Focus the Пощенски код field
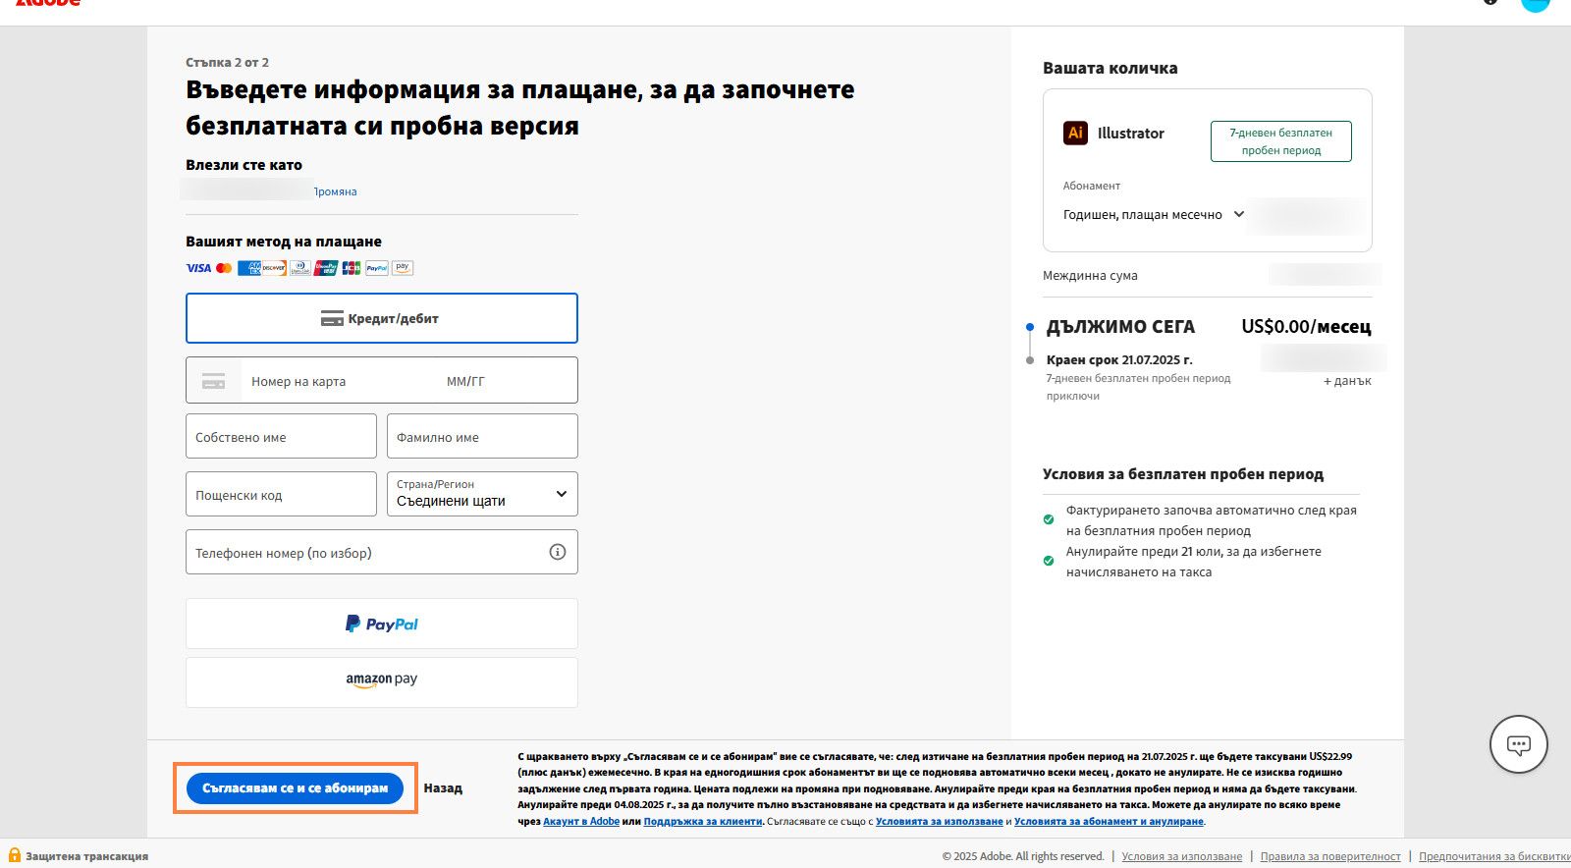 [x=281, y=494]
